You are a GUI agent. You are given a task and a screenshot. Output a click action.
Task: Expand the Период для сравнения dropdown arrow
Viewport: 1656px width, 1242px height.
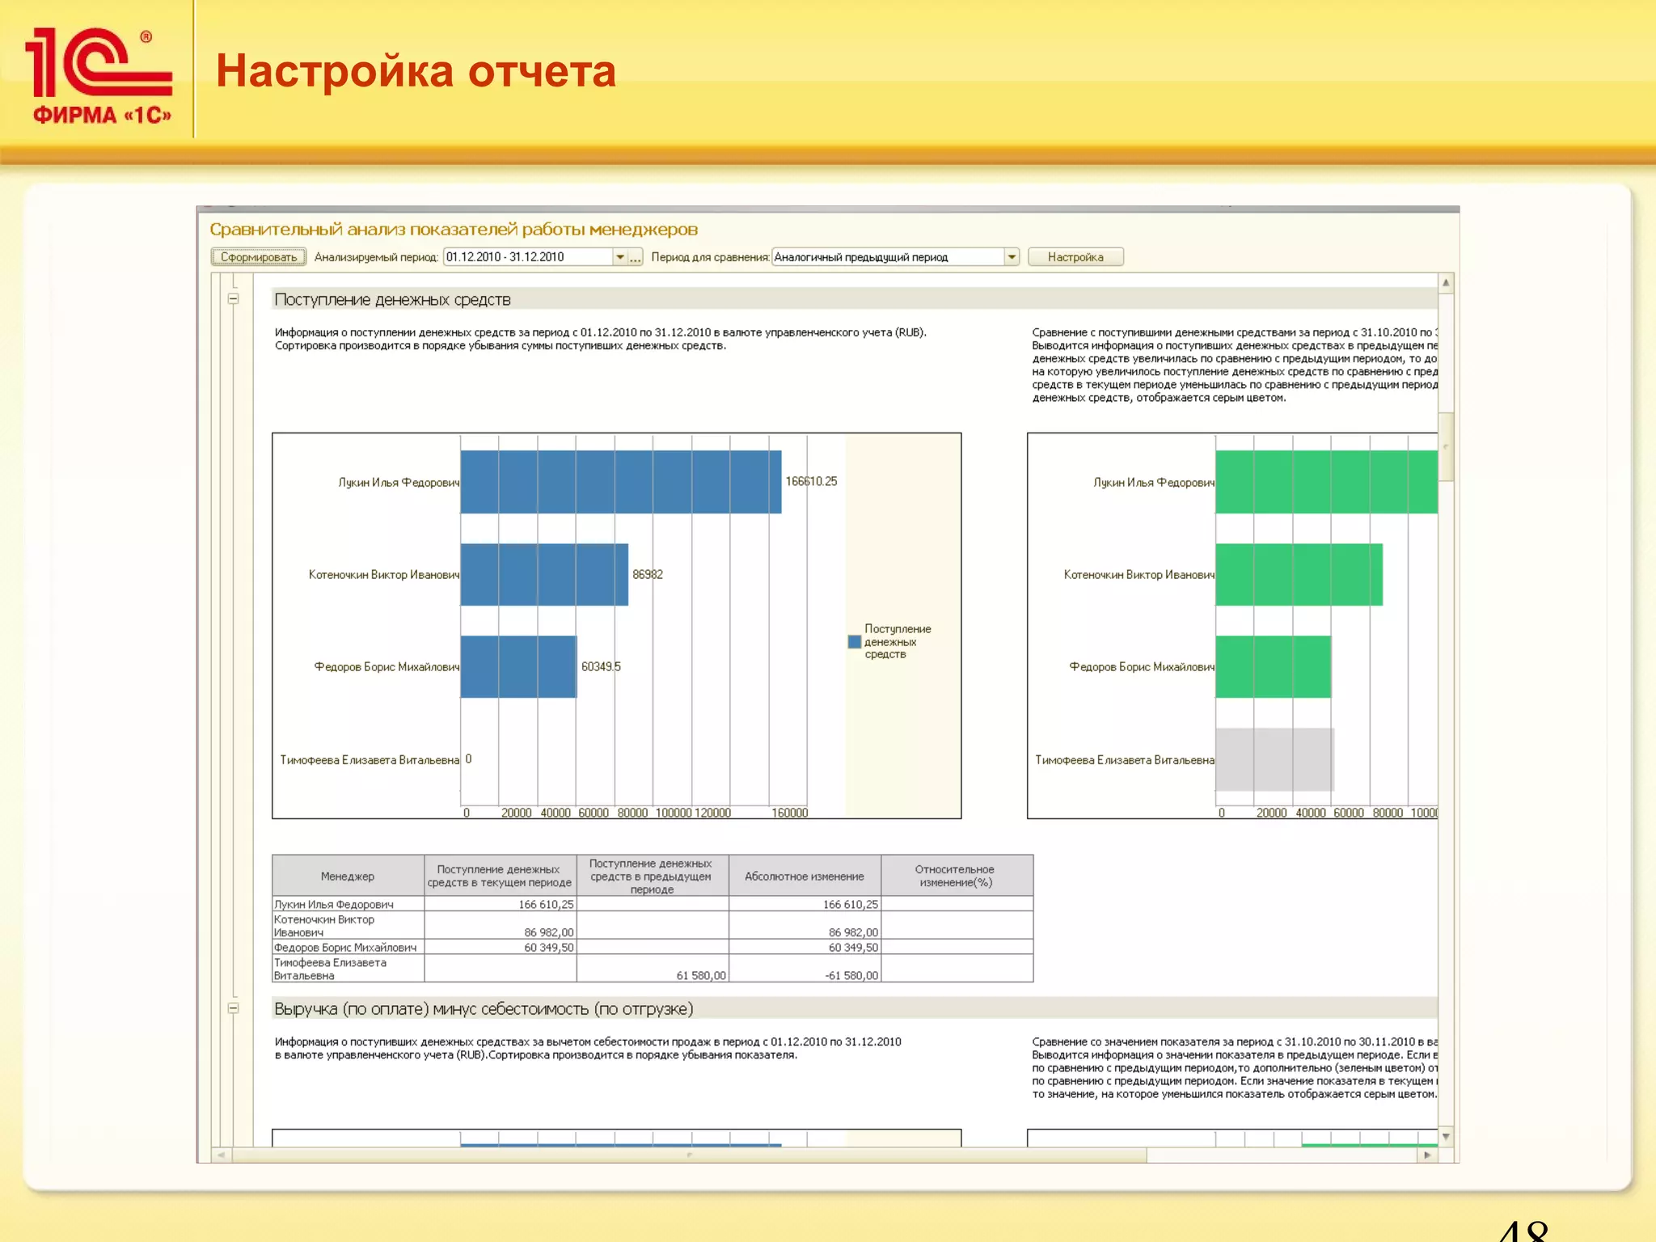pos(1012,257)
